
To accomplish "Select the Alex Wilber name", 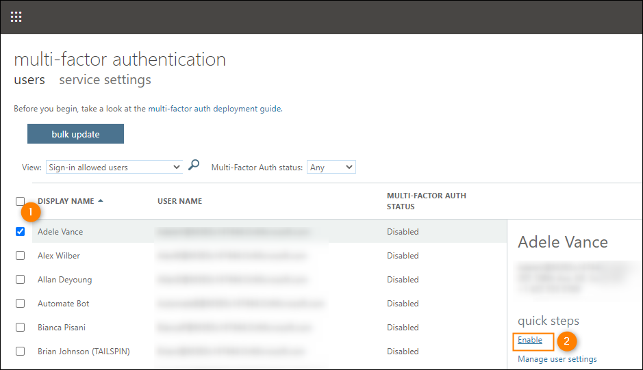I will 59,256.
